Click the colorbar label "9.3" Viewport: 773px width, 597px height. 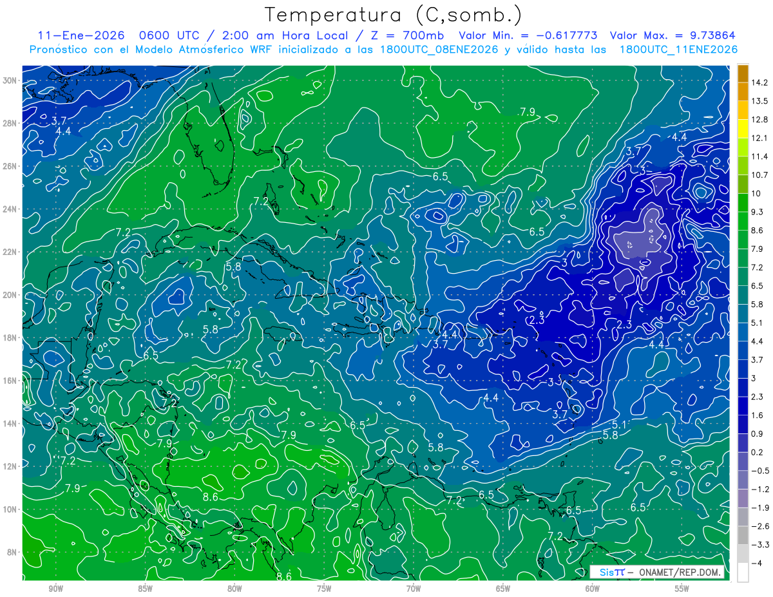click(x=758, y=212)
